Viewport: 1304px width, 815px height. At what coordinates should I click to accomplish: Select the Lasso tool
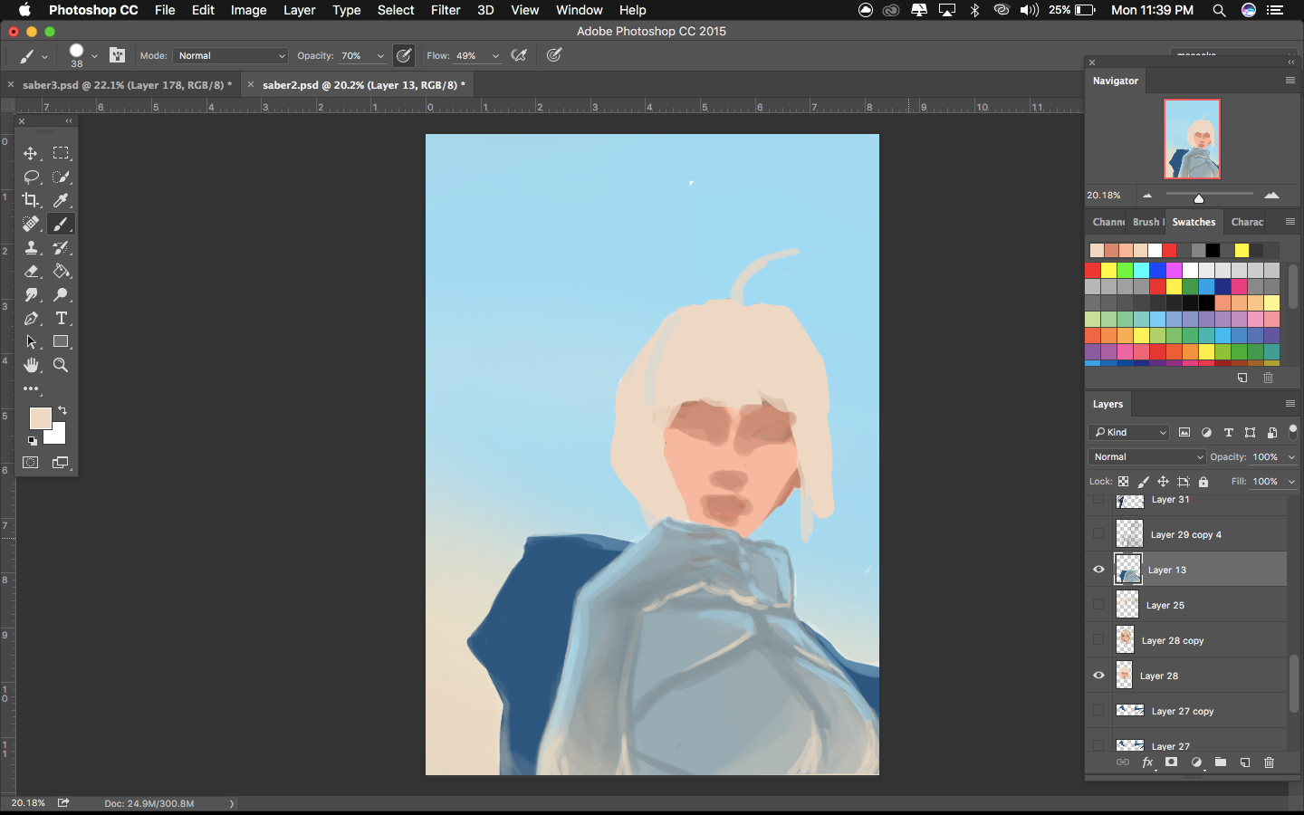31,177
